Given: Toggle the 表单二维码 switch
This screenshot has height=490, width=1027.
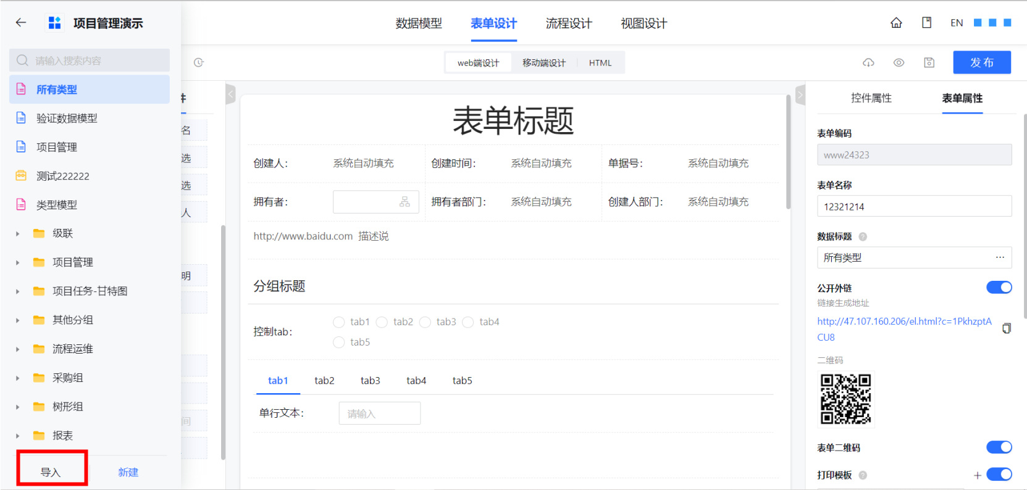Looking at the screenshot, I should 999,447.
